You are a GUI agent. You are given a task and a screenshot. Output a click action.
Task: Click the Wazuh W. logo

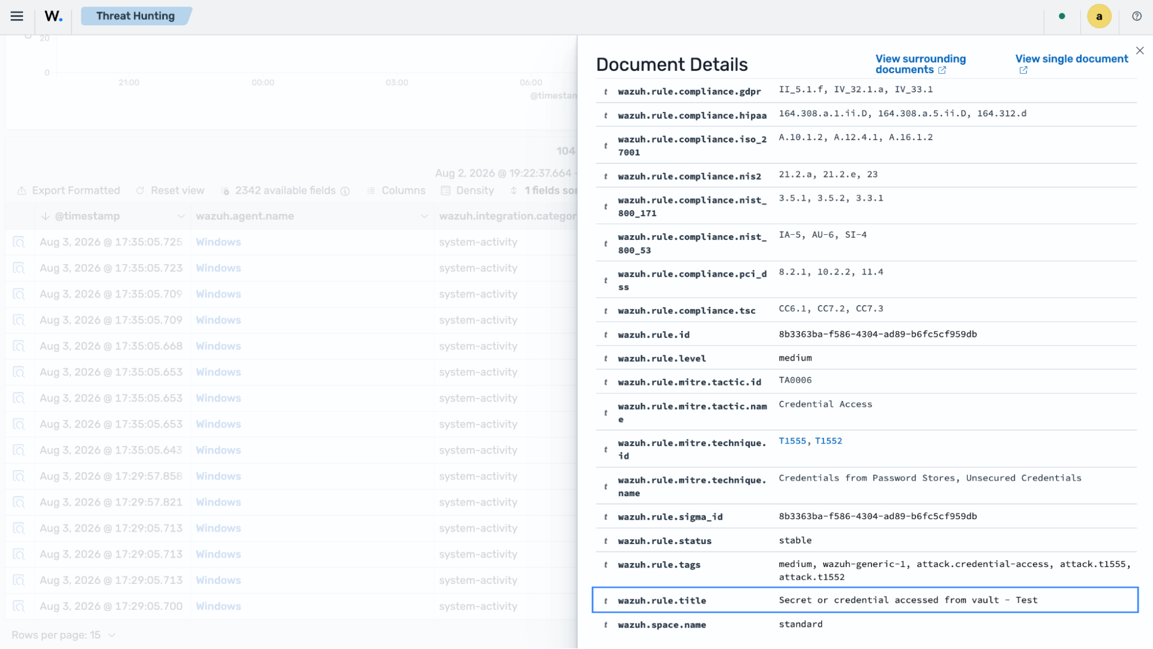coord(53,16)
